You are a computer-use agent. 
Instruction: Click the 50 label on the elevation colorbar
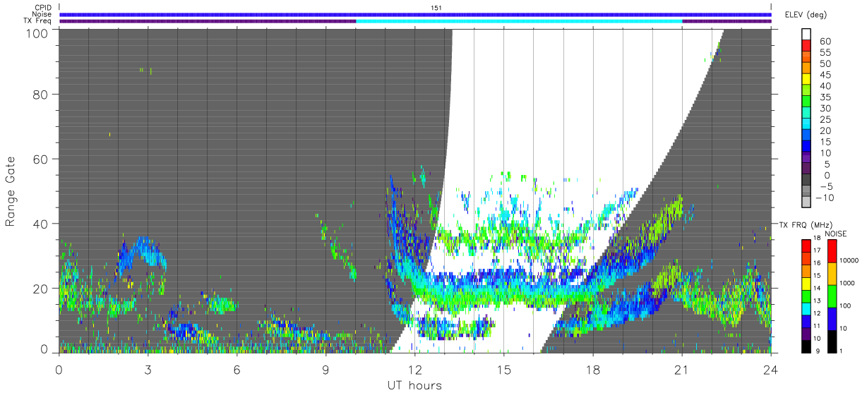[824, 63]
